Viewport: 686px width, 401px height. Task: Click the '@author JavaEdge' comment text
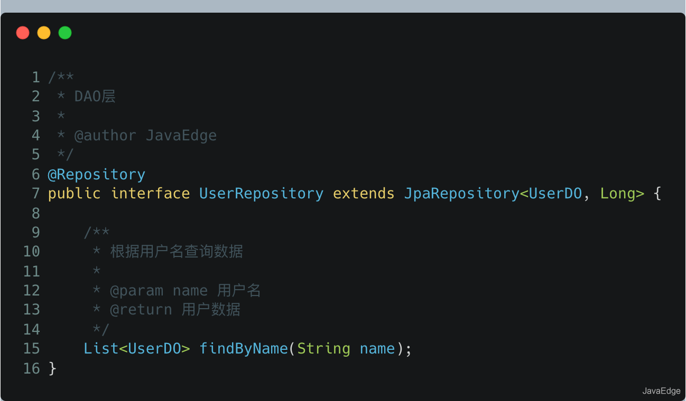(x=145, y=136)
